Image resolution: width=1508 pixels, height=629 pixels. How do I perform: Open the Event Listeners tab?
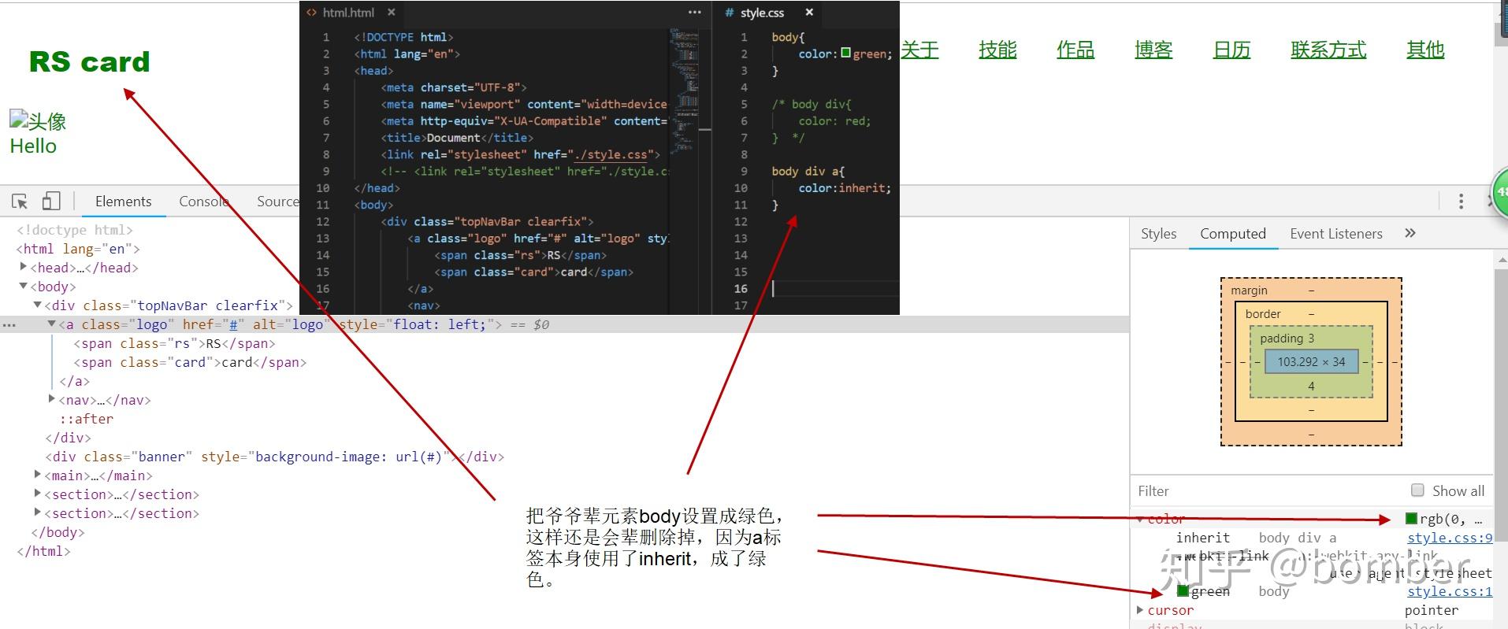(1336, 234)
